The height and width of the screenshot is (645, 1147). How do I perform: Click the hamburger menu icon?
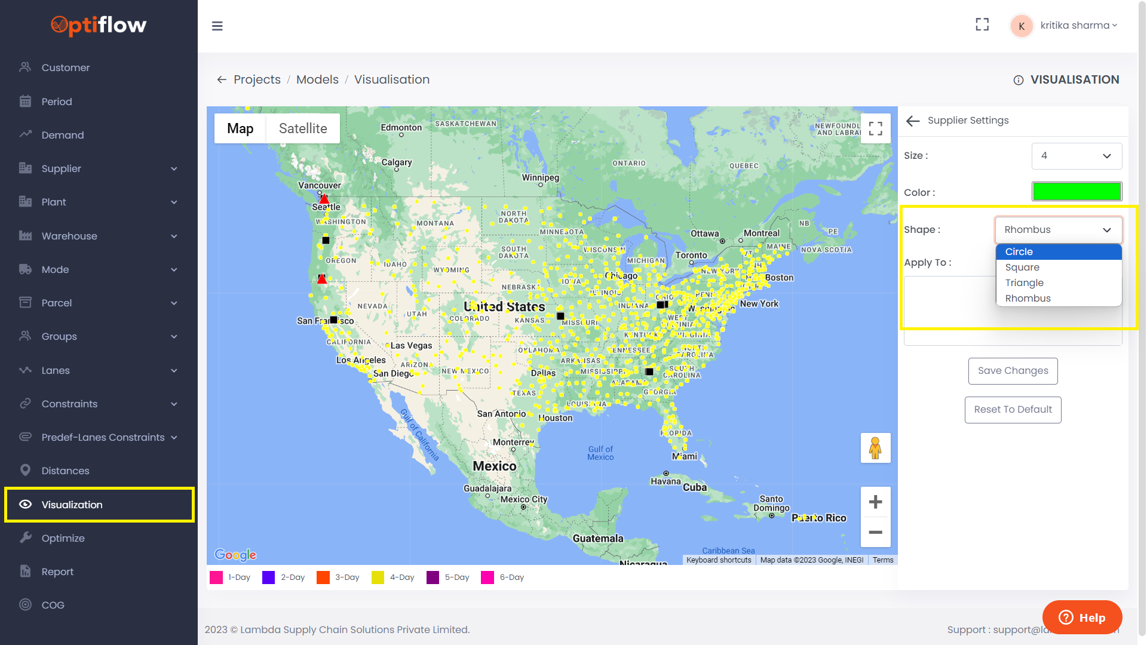(x=217, y=26)
